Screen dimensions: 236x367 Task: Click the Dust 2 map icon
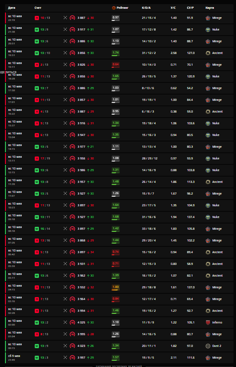(208, 346)
